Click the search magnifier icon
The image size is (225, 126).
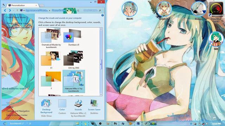click(x=100, y=10)
